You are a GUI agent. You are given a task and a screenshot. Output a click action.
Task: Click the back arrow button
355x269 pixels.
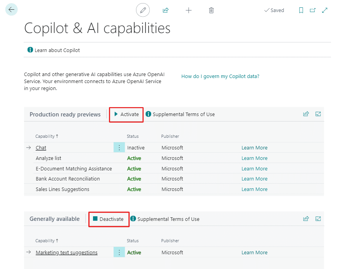(x=11, y=10)
